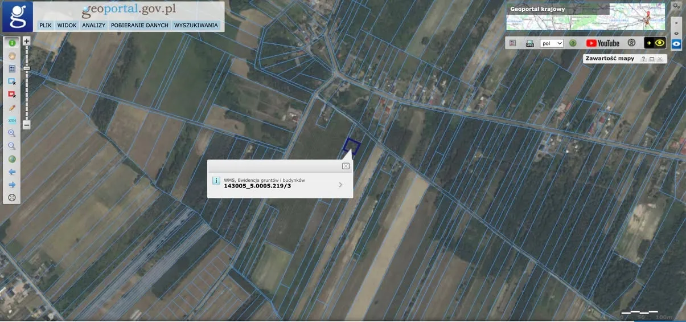Click the accessibility figure icon
Viewport: 686px width, 322px height.
631,43
